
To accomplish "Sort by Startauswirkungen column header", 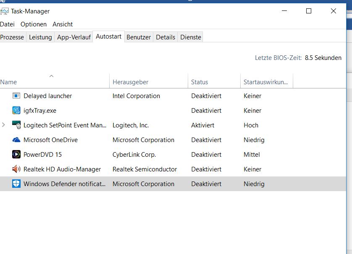I will pyautogui.click(x=265, y=82).
